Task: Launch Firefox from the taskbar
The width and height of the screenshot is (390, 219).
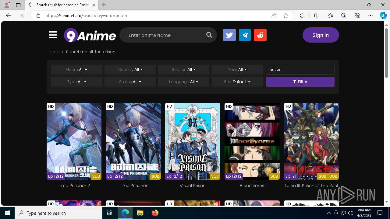Action: click(x=155, y=213)
